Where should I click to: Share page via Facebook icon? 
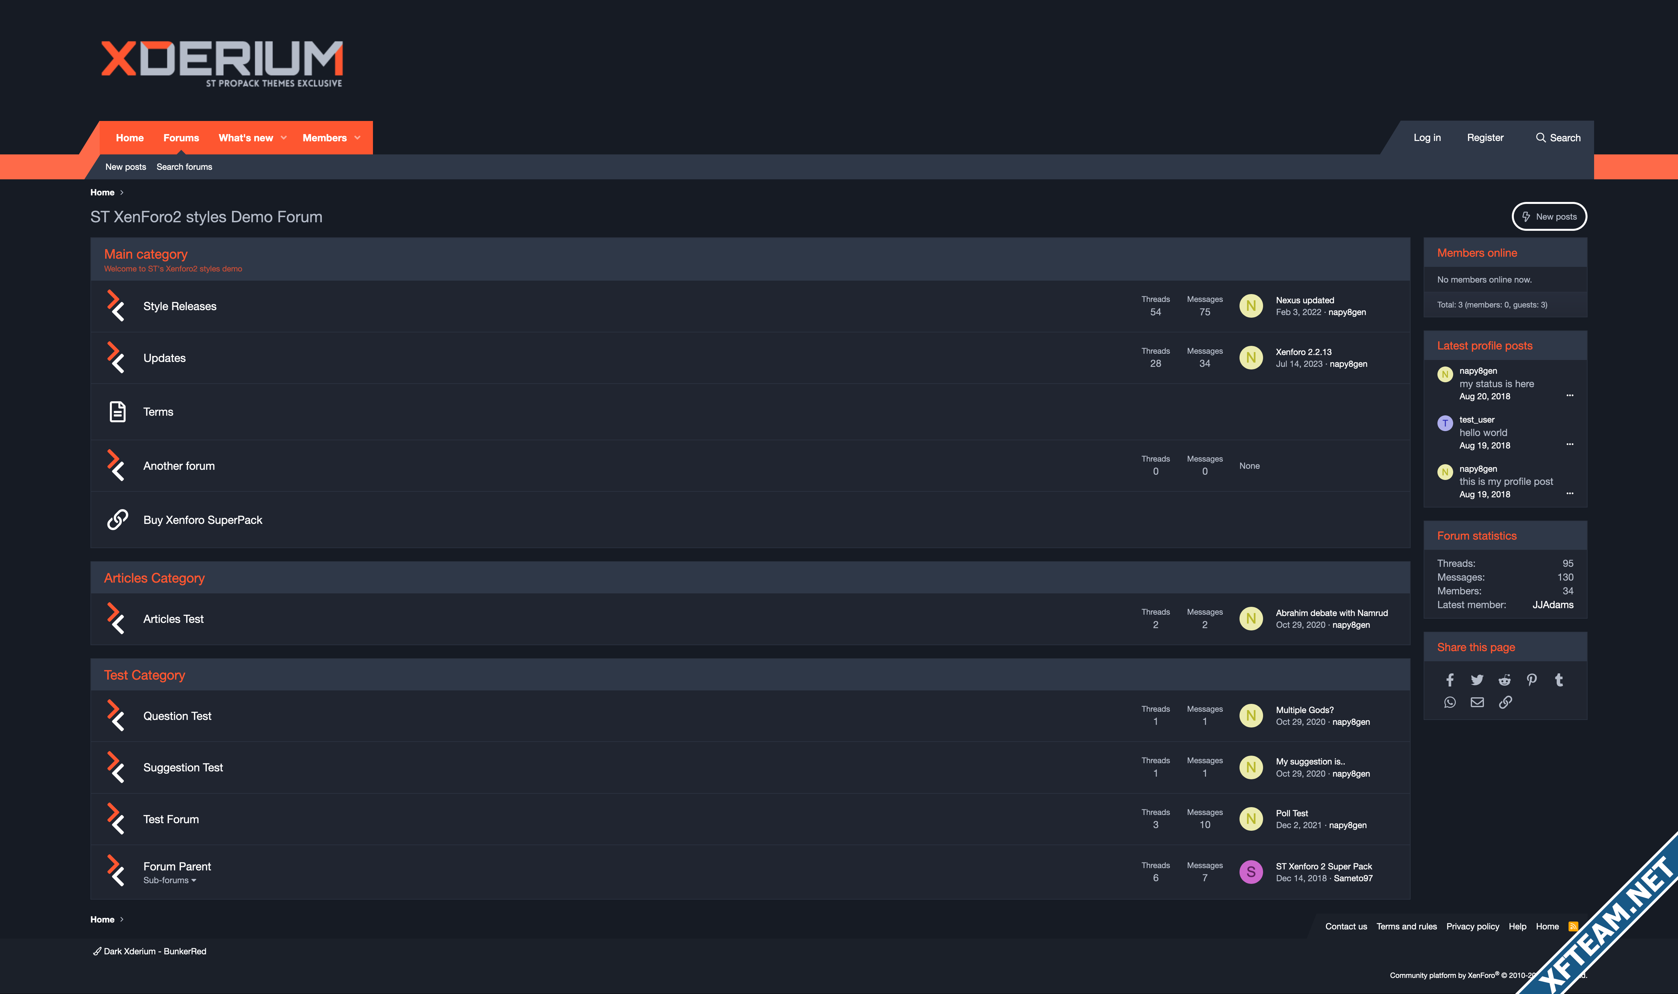tap(1450, 680)
